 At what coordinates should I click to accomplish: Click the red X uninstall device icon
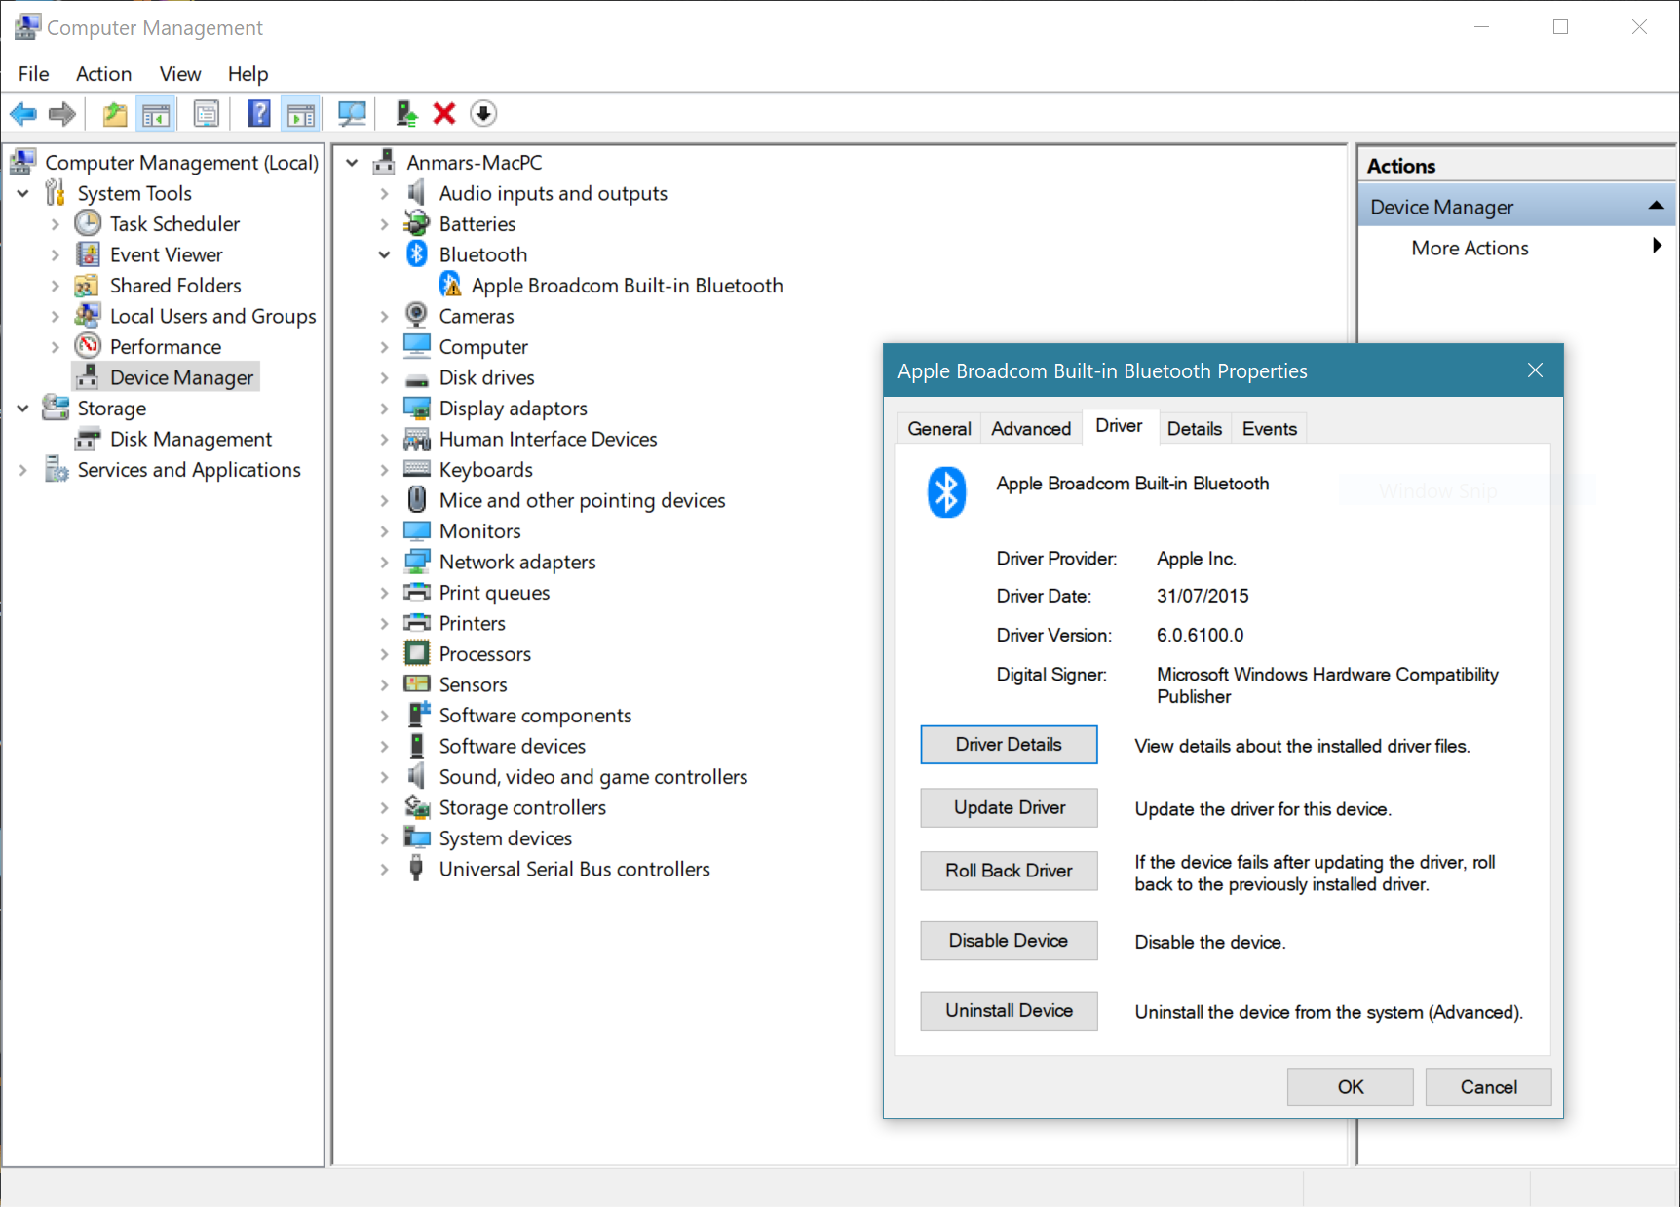click(x=444, y=114)
